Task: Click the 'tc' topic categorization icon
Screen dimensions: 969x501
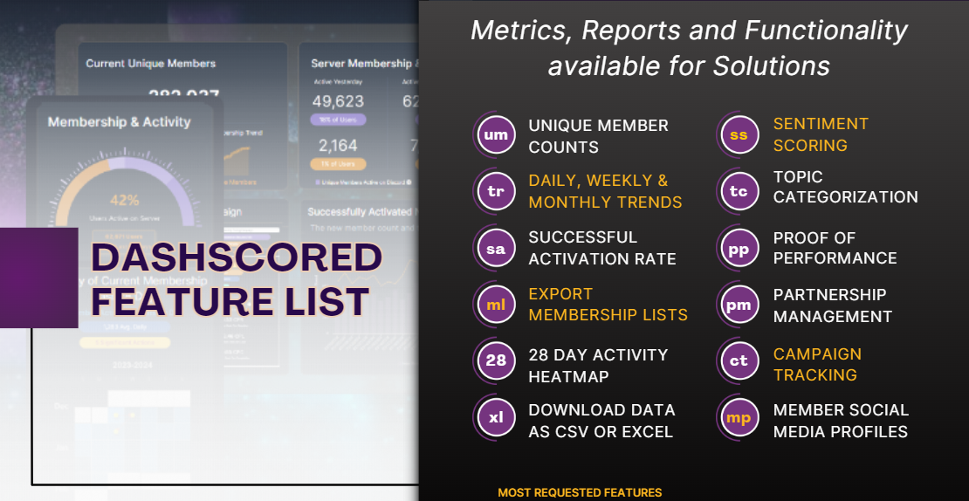Action: [739, 191]
